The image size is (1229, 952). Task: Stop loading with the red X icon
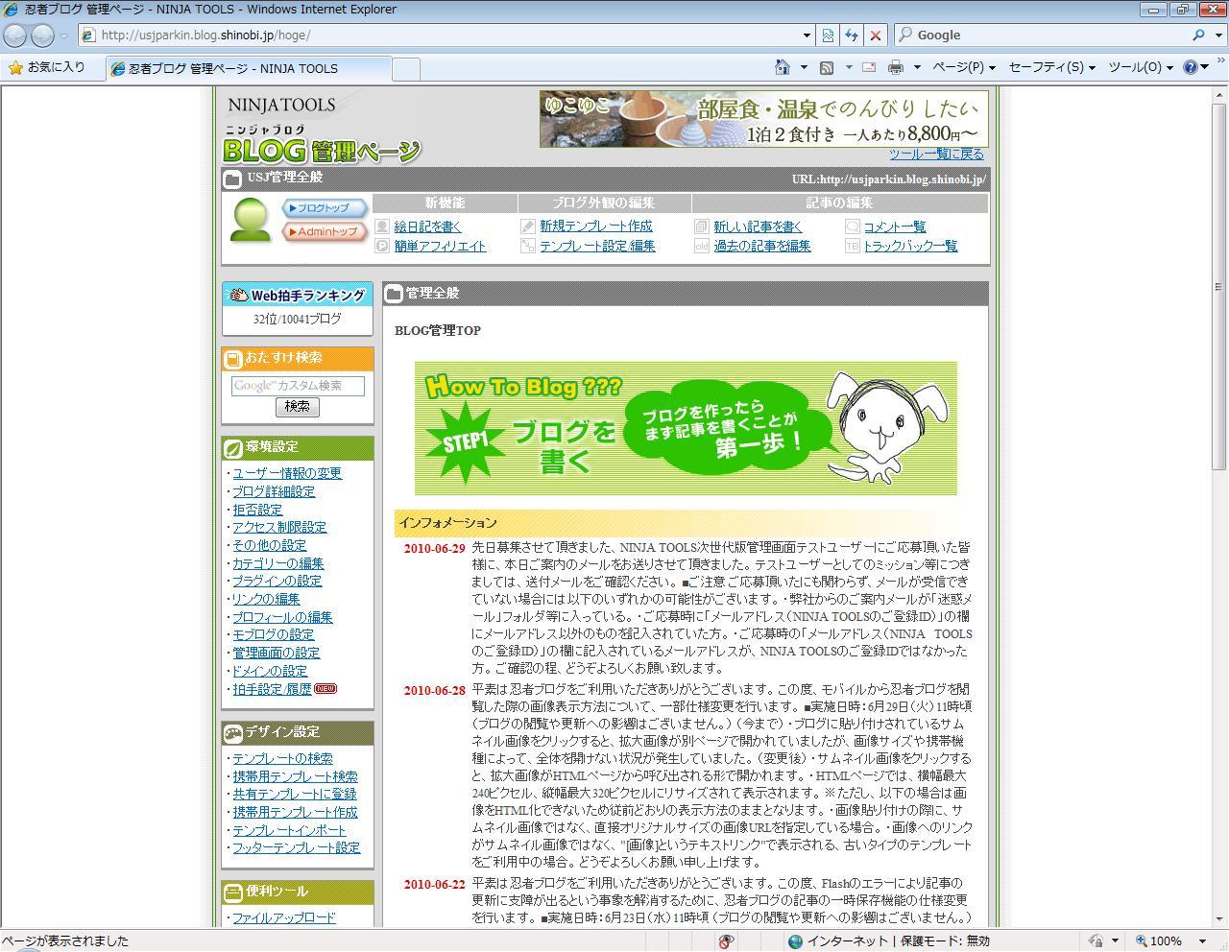(x=875, y=36)
